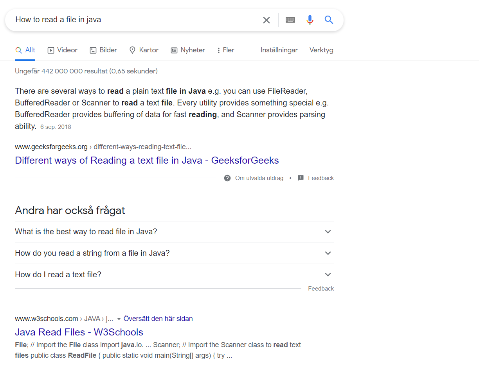
Task: Expand 'How do you read a string from a file'
Action: (x=174, y=253)
